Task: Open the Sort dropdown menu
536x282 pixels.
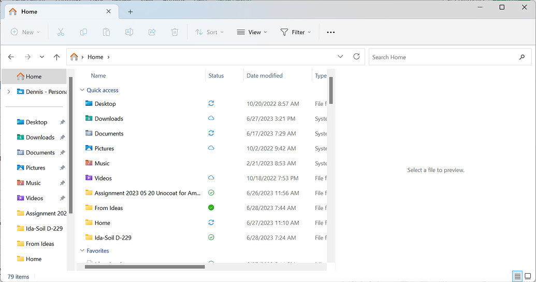Action: tap(210, 32)
